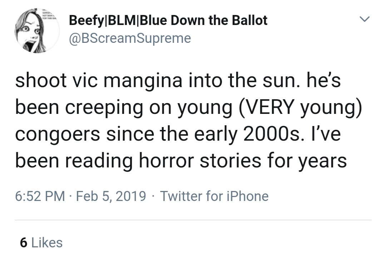Screen dimensions: 386x257
Task: Click the word creeping in the tweet
Action: [x=104, y=108]
